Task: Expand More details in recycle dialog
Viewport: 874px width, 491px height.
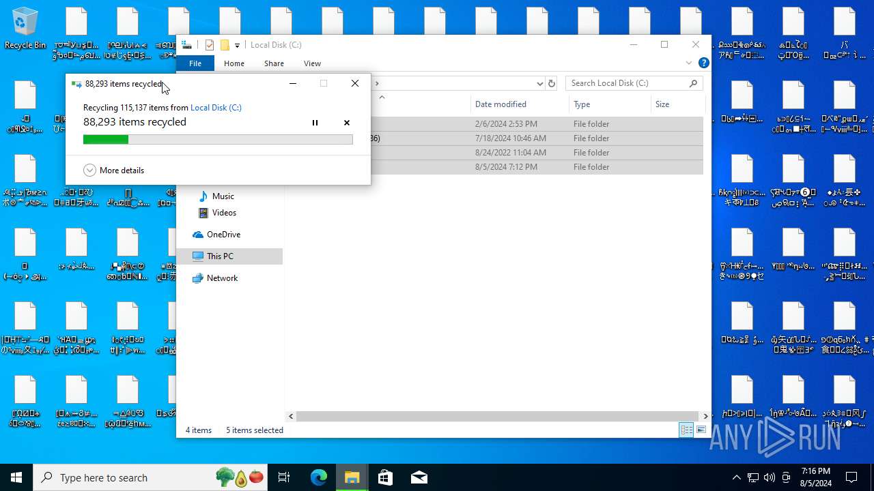Action: [113, 170]
